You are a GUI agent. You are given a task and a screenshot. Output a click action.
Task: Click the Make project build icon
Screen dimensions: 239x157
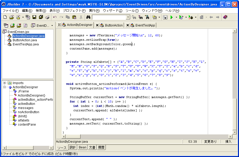[154, 17]
